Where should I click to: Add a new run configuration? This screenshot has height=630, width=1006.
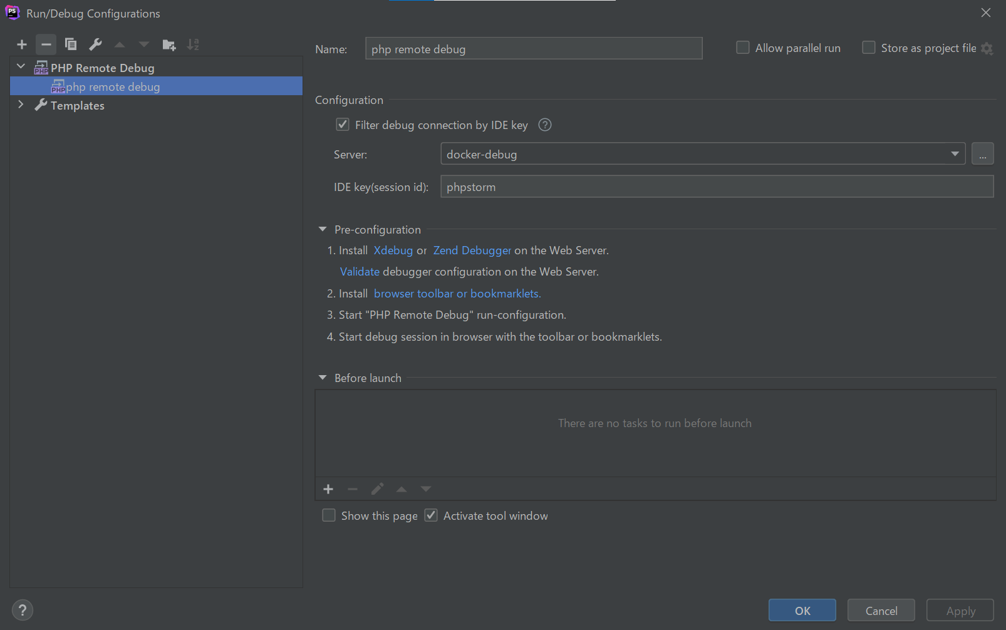click(x=21, y=44)
